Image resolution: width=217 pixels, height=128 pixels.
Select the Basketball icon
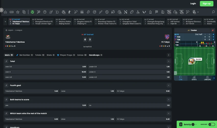coord(45,12)
